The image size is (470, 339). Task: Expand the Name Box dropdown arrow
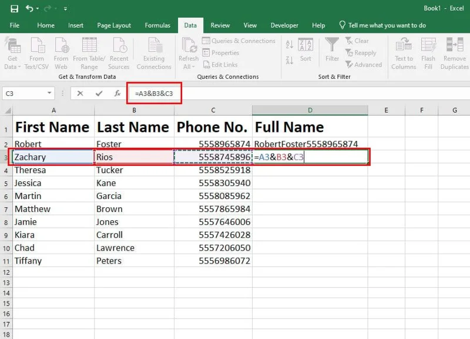[x=49, y=94]
